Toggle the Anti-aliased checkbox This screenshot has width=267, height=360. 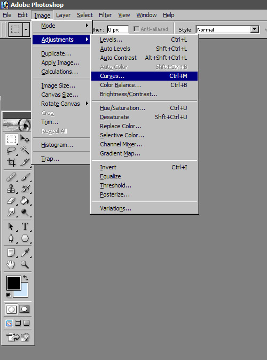(x=136, y=29)
